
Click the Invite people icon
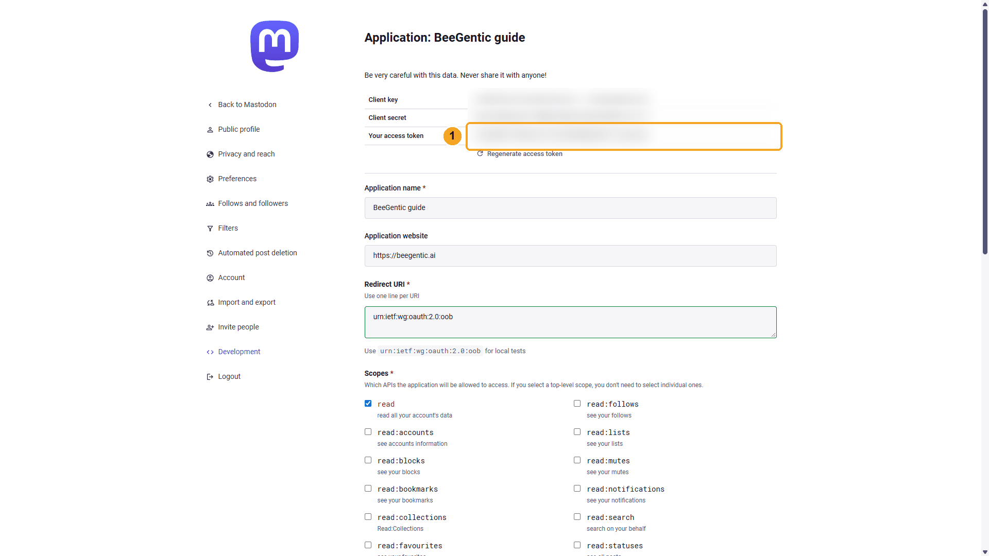[210, 327]
